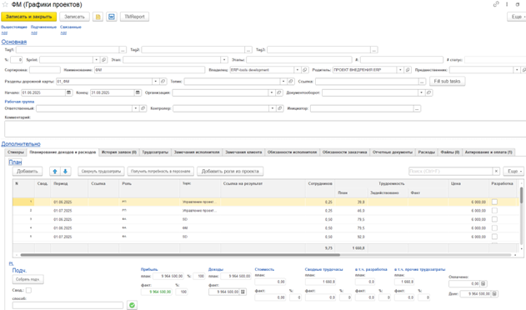Image resolution: width=526 pixels, height=310 pixels.
Task: Clear plan table search with X
Action: click(x=497, y=172)
